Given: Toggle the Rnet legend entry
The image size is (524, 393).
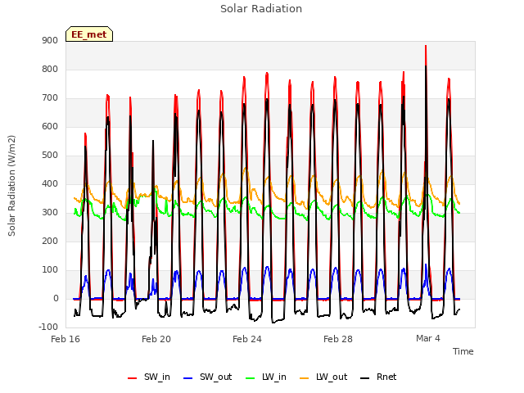Looking at the screenshot, I should [378, 377].
